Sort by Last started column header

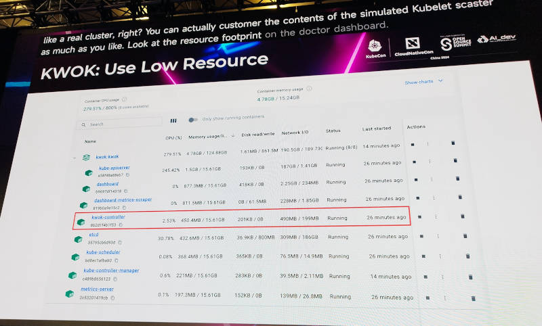click(377, 129)
